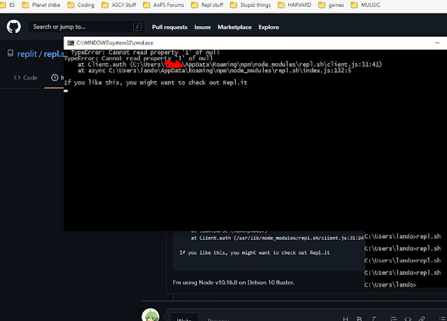Image resolution: width=447 pixels, height=321 pixels.
Task: Open the Coding bookmark folder
Action: [81, 5]
